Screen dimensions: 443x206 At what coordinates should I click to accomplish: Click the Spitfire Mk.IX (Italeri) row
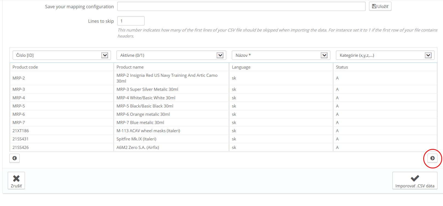tap(136, 139)
